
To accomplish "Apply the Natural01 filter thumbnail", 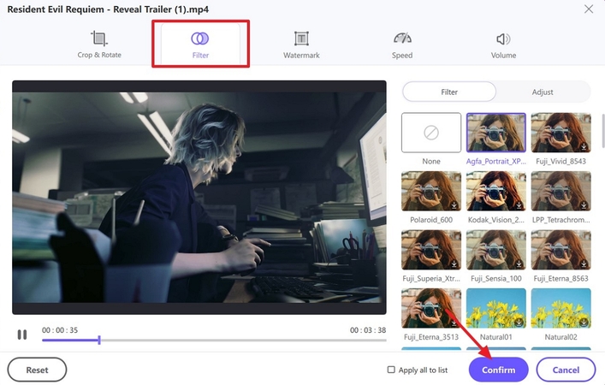I will pos(495,308).
